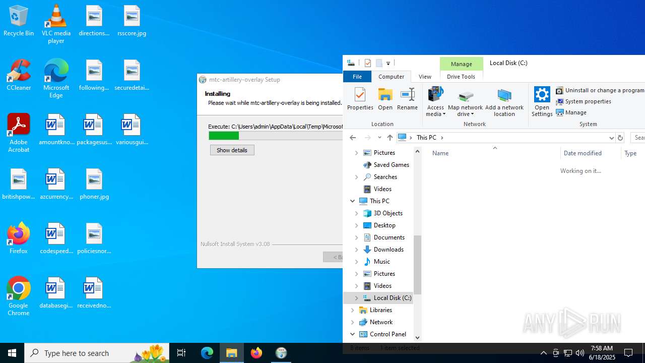Select Local Disk (C:) tree item
Viewport: 645px width, 363px height.
(387, 298)
